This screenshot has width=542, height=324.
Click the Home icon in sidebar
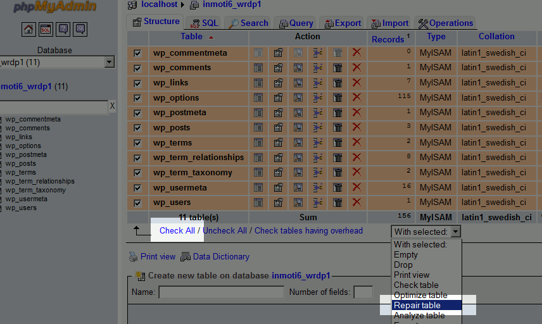pyautogui.click(x=28, y=29)
